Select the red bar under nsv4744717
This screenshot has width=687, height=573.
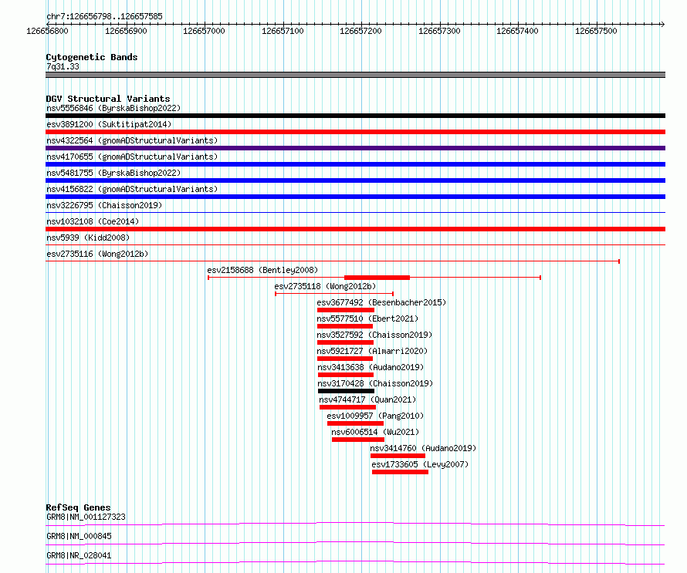[x=348, y=407]
